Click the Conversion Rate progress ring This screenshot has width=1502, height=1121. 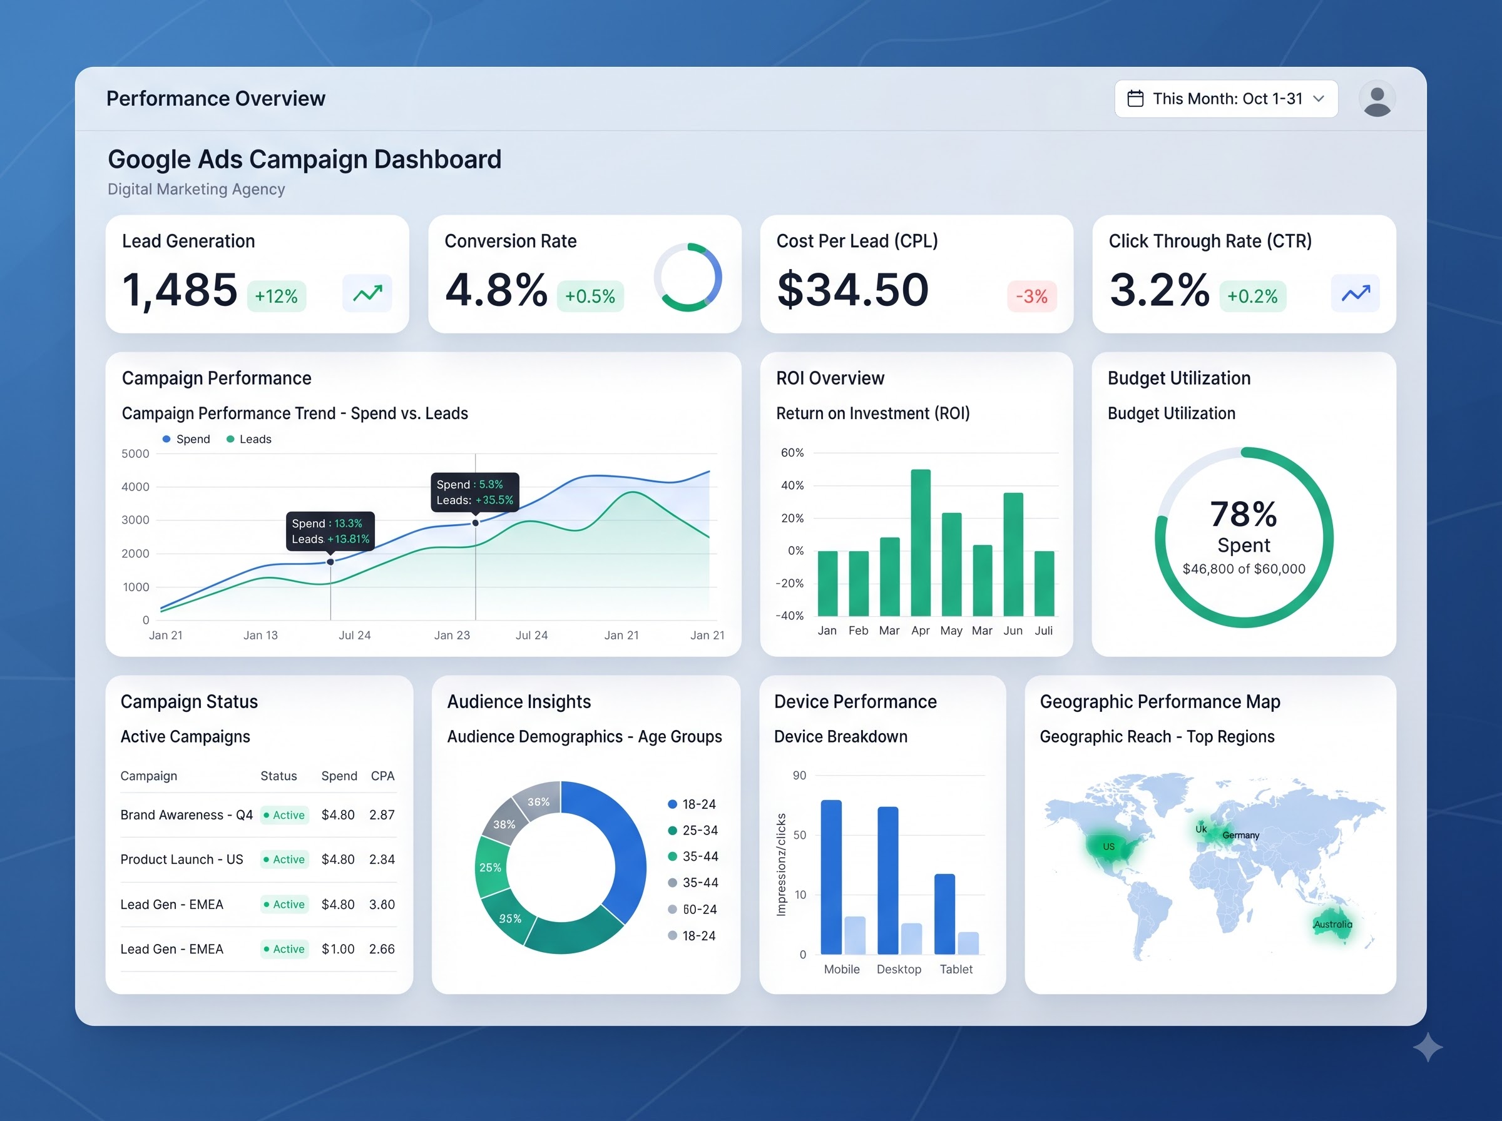tap(688, 277)
